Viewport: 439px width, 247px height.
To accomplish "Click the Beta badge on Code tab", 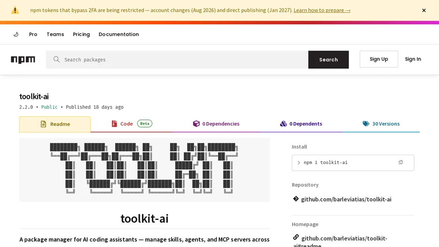I will point(144,124).
